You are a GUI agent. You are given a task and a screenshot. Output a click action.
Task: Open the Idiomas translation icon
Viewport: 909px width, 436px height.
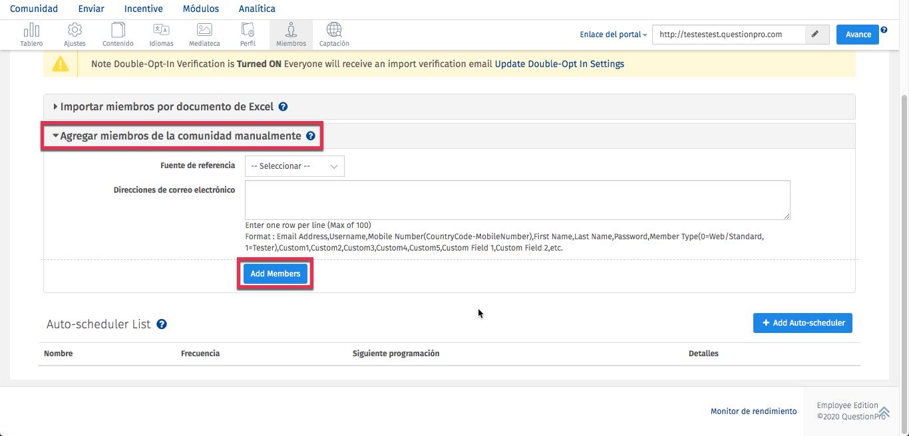tap(161, 34)
